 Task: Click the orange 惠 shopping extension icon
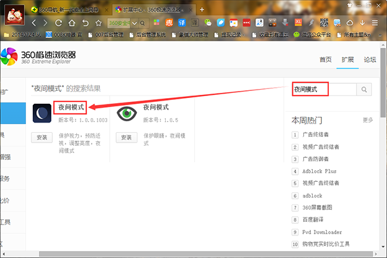pyautogui.click(x=169, y=23)
